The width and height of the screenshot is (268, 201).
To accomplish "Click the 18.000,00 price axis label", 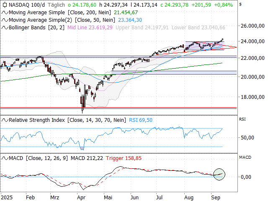I will click(253, 97).
